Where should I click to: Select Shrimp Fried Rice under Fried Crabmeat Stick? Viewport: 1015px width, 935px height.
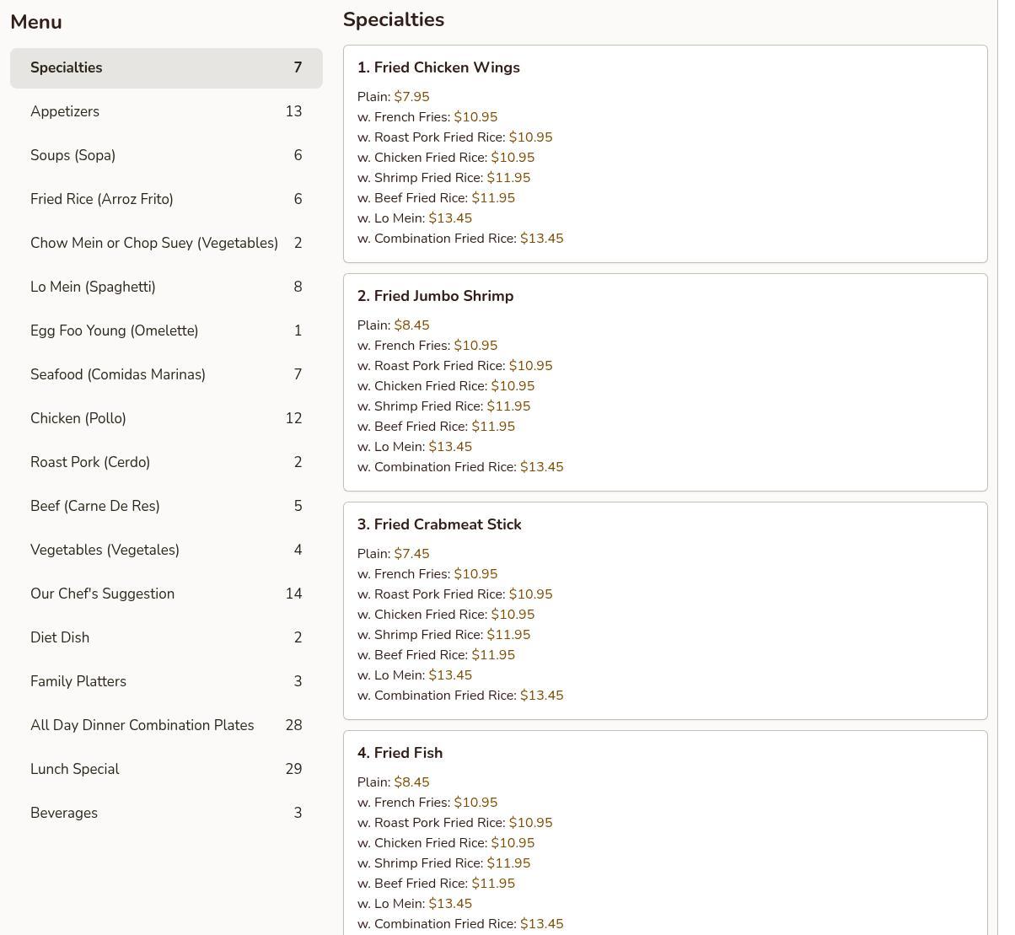click(444, 635)
